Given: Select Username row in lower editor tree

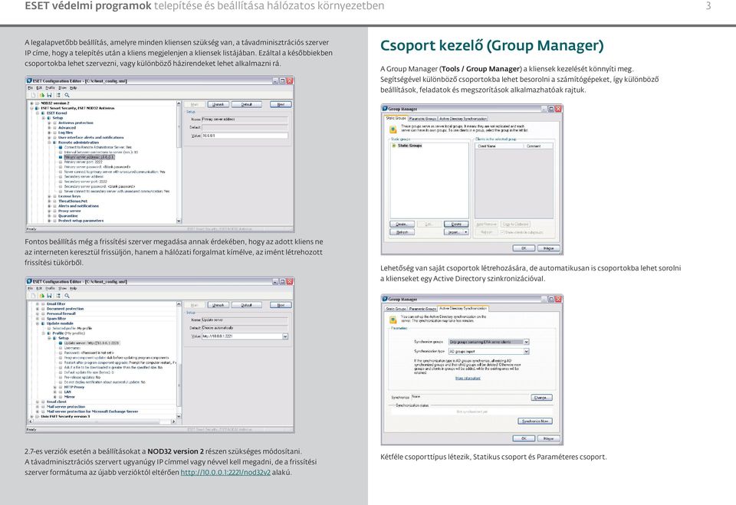Looking at the screenshot, I should (x=72, y=348).
